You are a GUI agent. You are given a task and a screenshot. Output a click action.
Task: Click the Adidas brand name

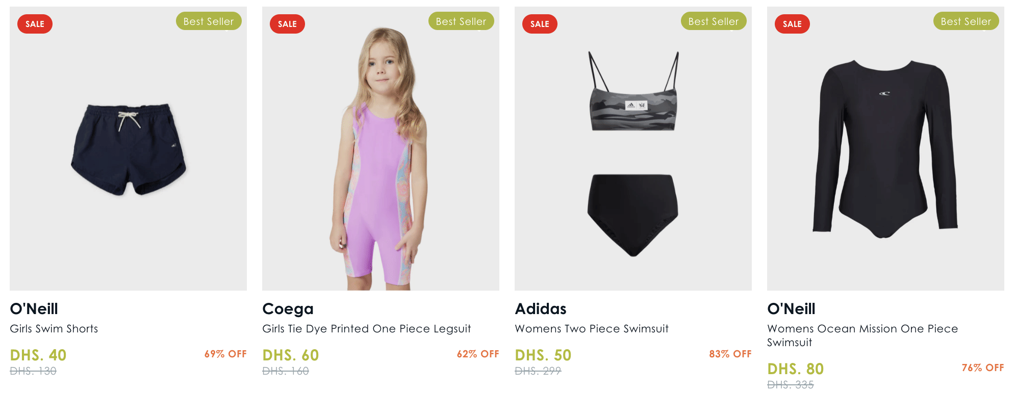click(541, 309)
